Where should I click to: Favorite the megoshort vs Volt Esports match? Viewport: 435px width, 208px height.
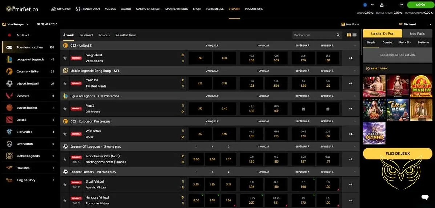65,58
